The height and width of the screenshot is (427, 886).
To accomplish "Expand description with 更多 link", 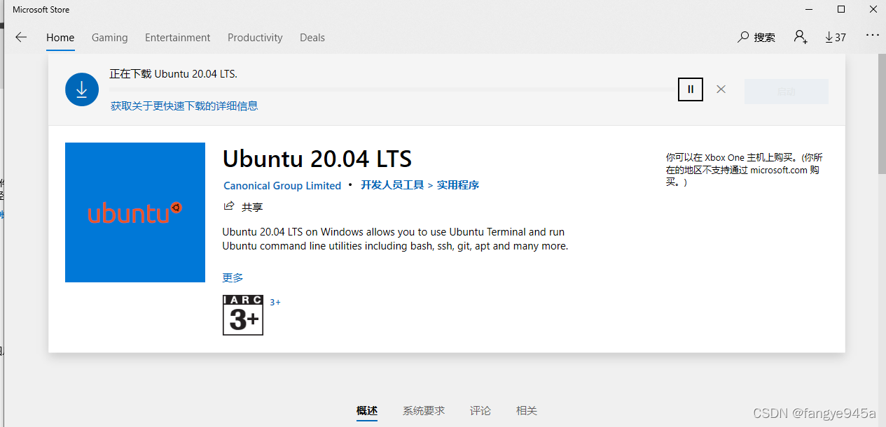I will click(233, 277).
